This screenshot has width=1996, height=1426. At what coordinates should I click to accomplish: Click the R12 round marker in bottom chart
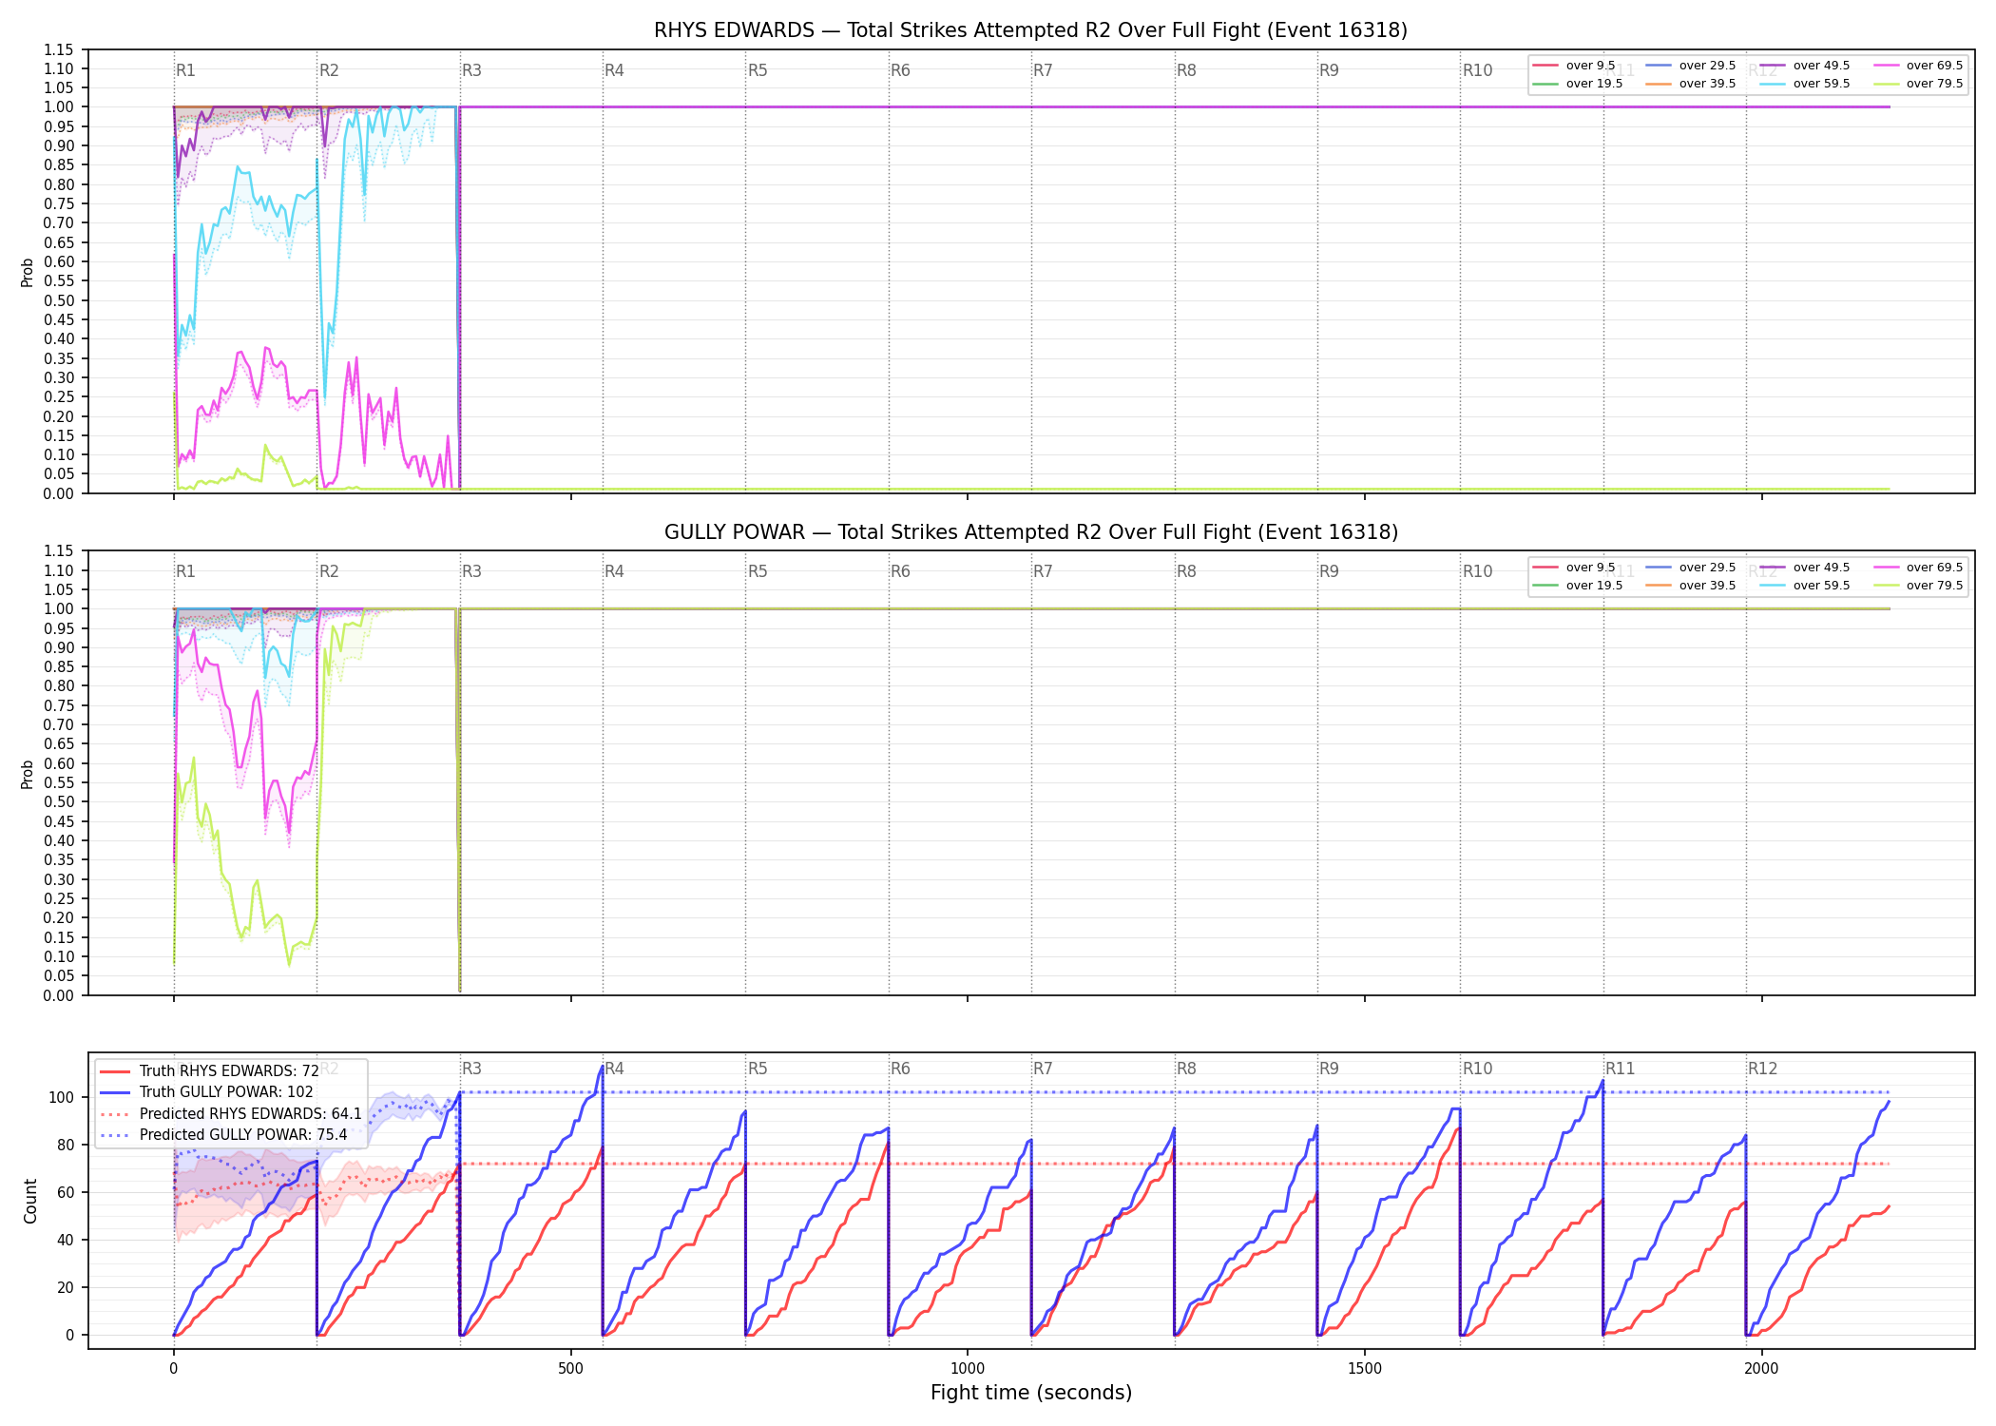click(1762, 1069)
